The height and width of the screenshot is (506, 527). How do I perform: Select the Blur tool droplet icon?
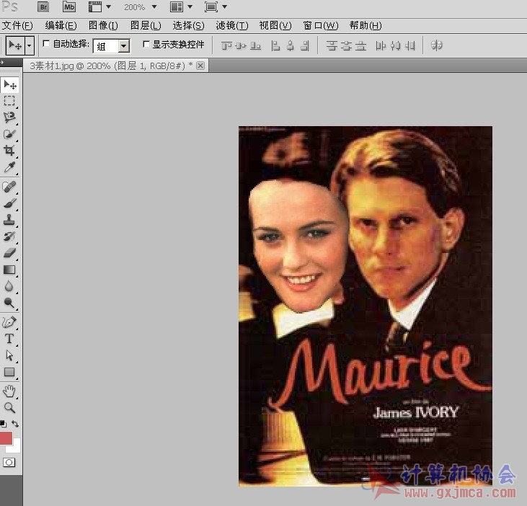[x=9, y=286]
